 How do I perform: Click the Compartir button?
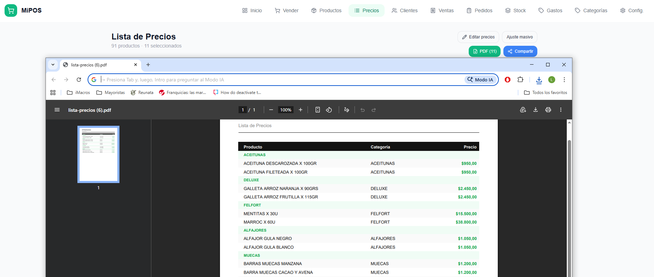(520, 51)
